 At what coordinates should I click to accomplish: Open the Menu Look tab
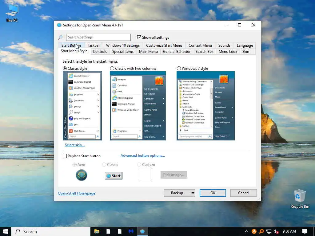coord(228,52)
